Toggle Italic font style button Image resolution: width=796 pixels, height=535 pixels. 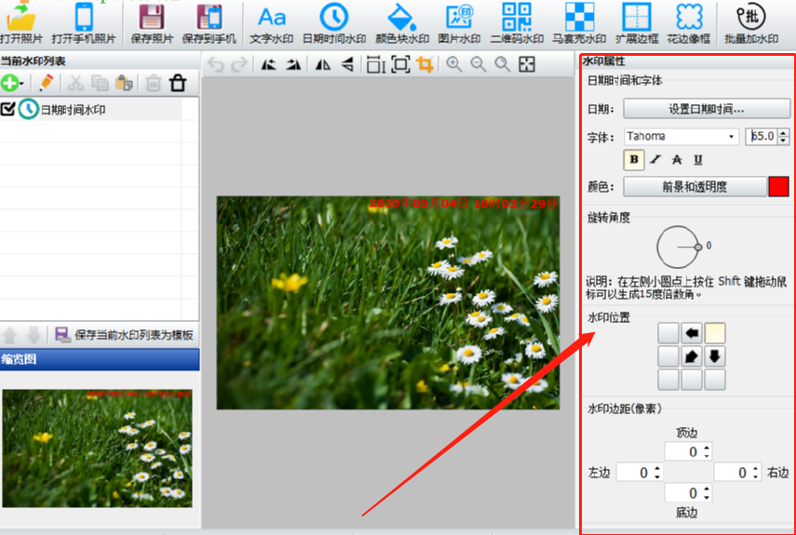655,160
